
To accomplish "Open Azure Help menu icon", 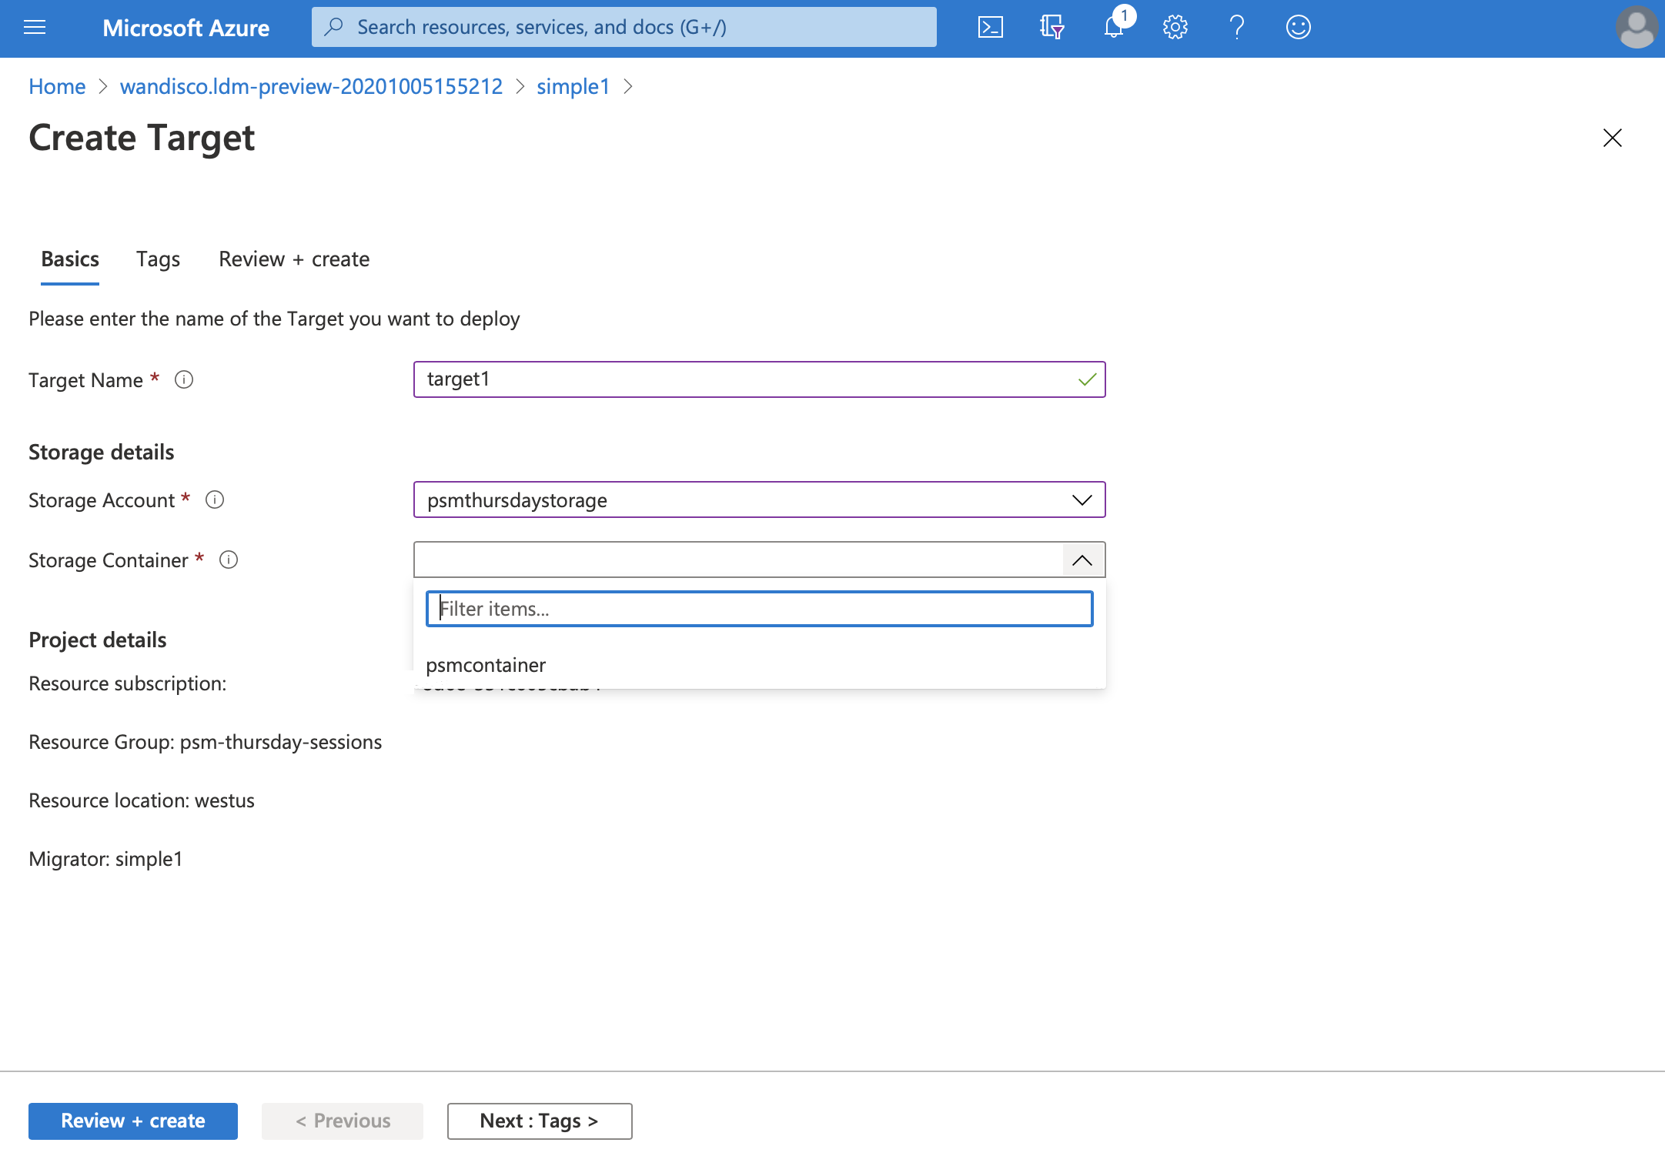I will [x=1236, y=28].
